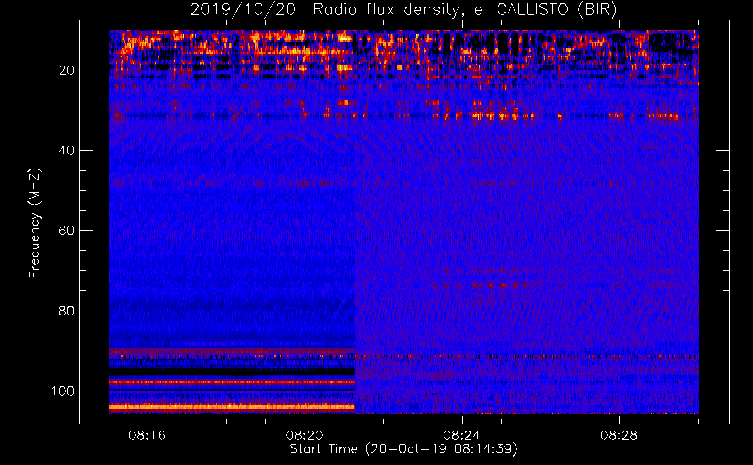Click the 08:28 time tick label
Screen dimensions: 753x465
[619, 436]
